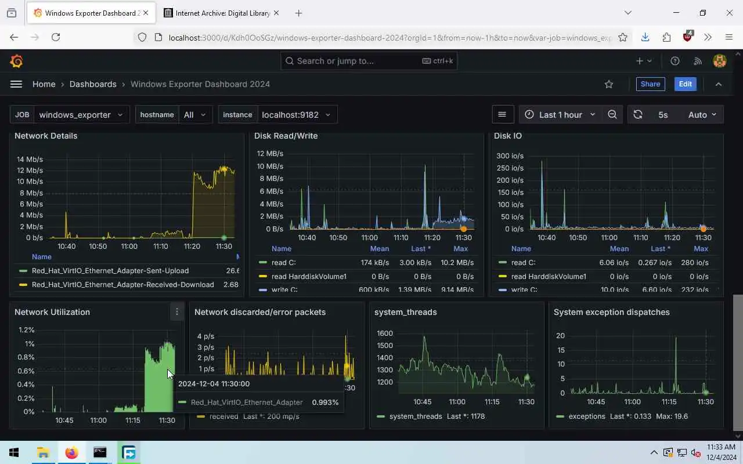
Task: Click the Search or jump to field
Action: (x=369, y=61)
